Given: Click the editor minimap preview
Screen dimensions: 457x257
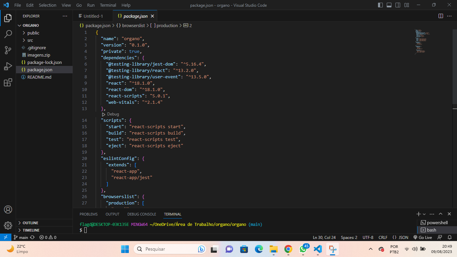Looking at the screenshot, I should pyautogui.click(x=422, y=42).
